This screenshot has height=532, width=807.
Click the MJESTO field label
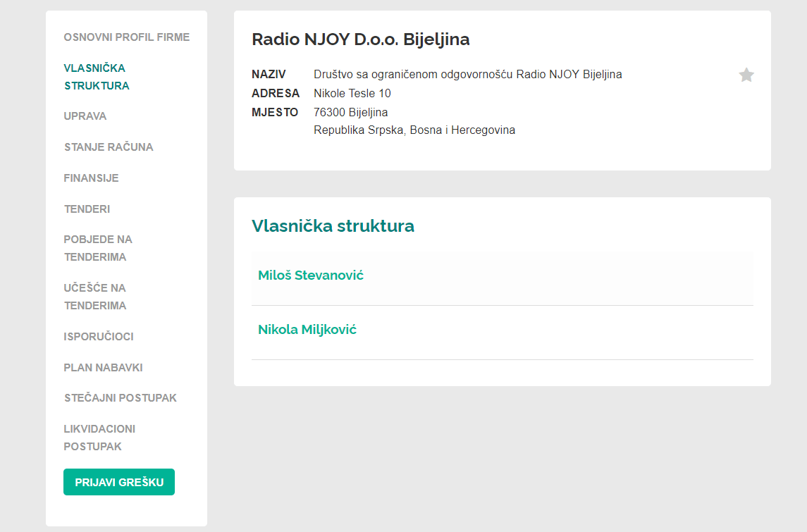pos(275,112)
